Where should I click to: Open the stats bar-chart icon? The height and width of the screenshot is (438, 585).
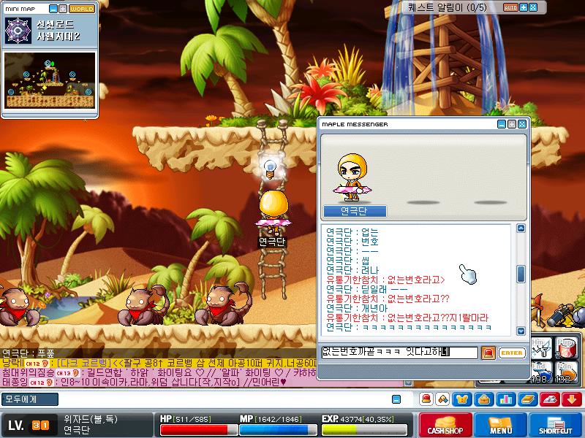tap(506, 399)
